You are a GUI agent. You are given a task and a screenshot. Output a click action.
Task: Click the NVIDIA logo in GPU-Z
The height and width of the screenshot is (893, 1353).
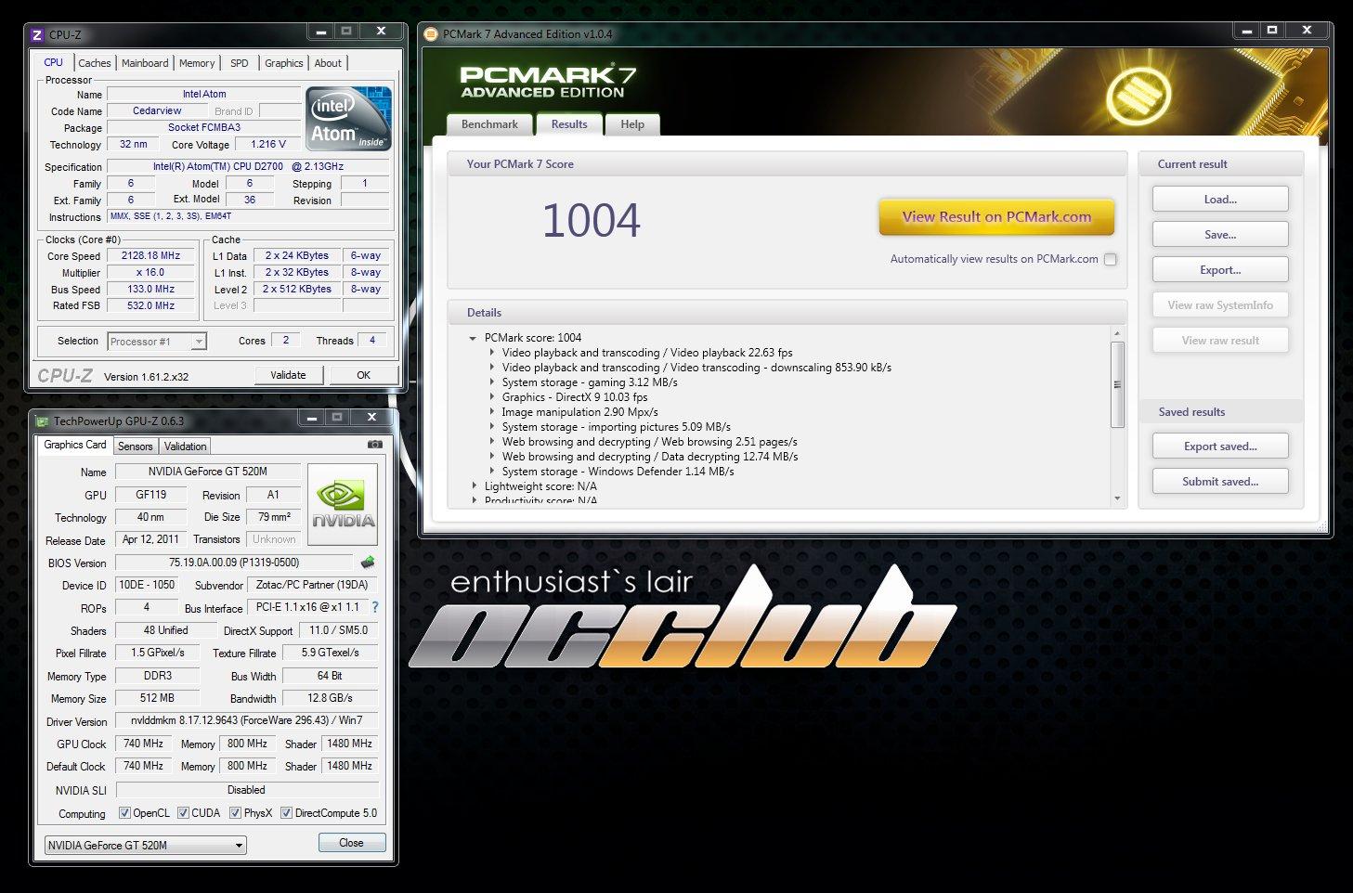[343, 505]
